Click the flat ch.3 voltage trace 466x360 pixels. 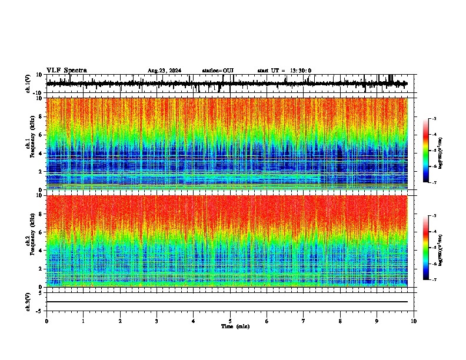[x=227, y=302]
